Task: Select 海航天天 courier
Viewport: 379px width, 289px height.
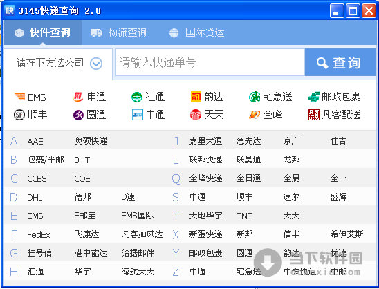Action: click(138, 272)
